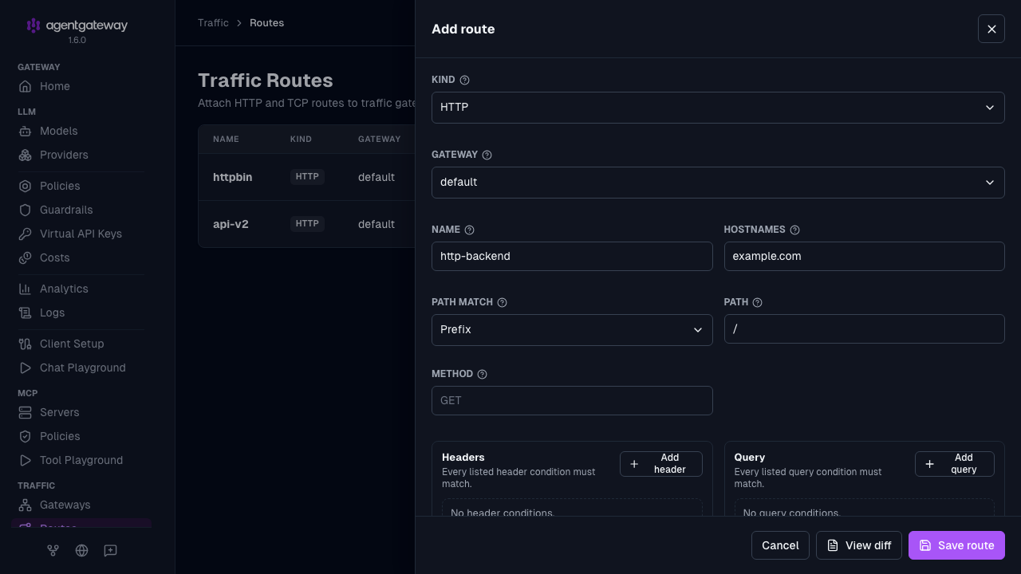The width and height of the screenshot is (1021, 574).
Task: Go to Models in the sidebar
Action: (81, 131)
